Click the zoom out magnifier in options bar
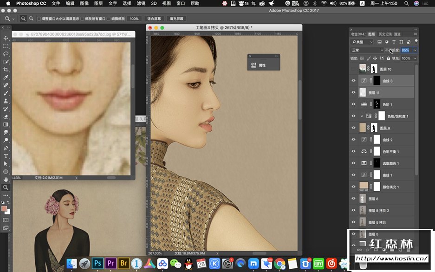Image resolution: width=435 pixels, height=272 pixels. tap(31, 19)
